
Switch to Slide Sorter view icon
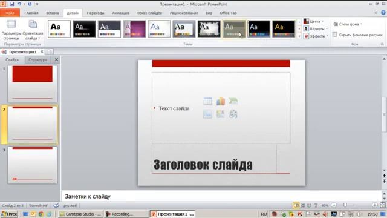(x=302, y=205)
